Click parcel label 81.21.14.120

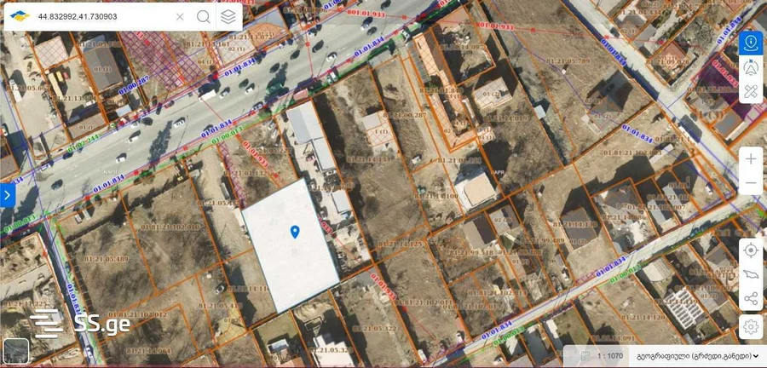point(643,317)
